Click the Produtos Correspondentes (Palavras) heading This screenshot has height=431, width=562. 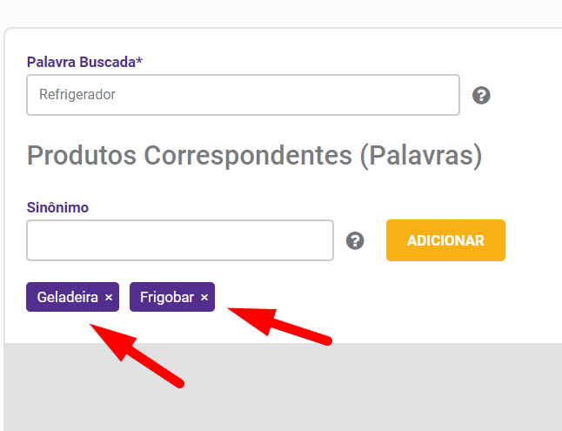[255, 155]
